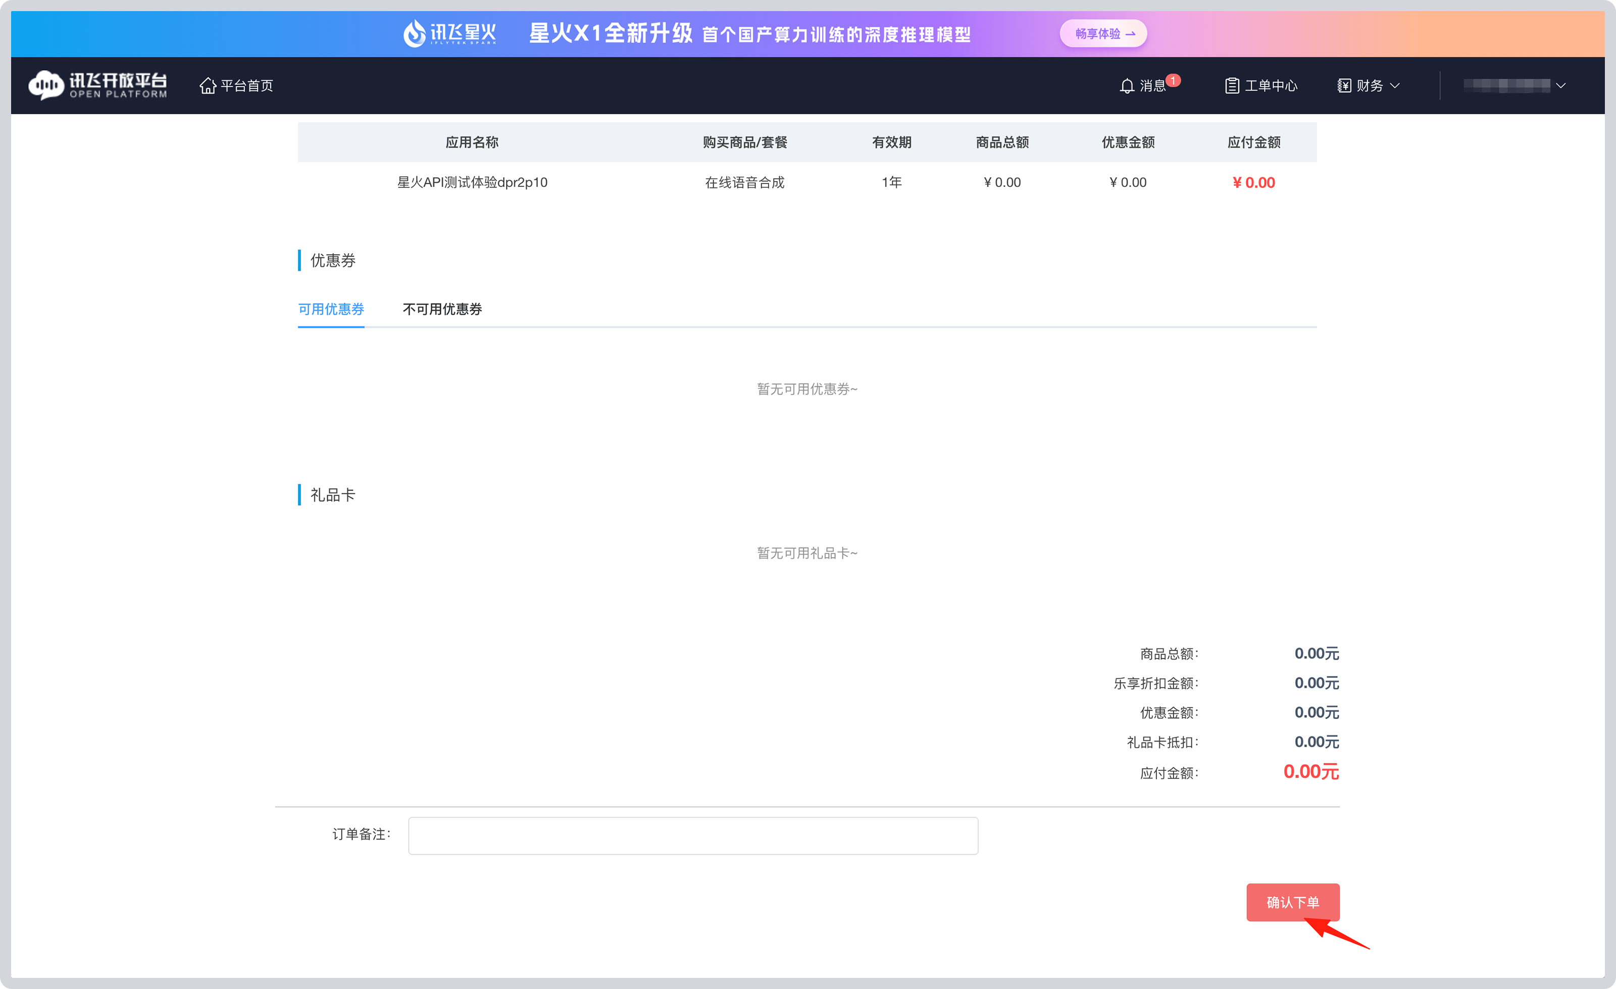This screenshot has height=989, width=1616.
Task: Click the 工单中心 document icon
Action: [1232, 85]
